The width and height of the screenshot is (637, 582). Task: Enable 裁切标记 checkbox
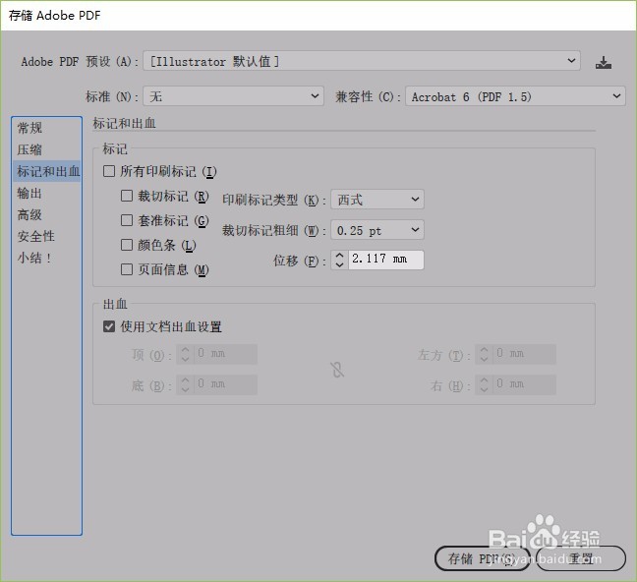(127, 196)
